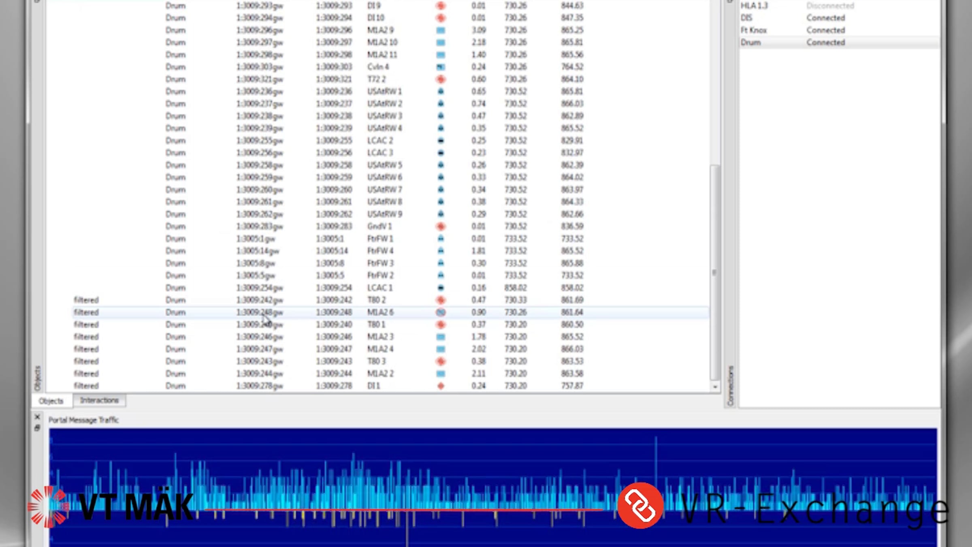Click the black icon for LCAC 2

coord(441,141)
